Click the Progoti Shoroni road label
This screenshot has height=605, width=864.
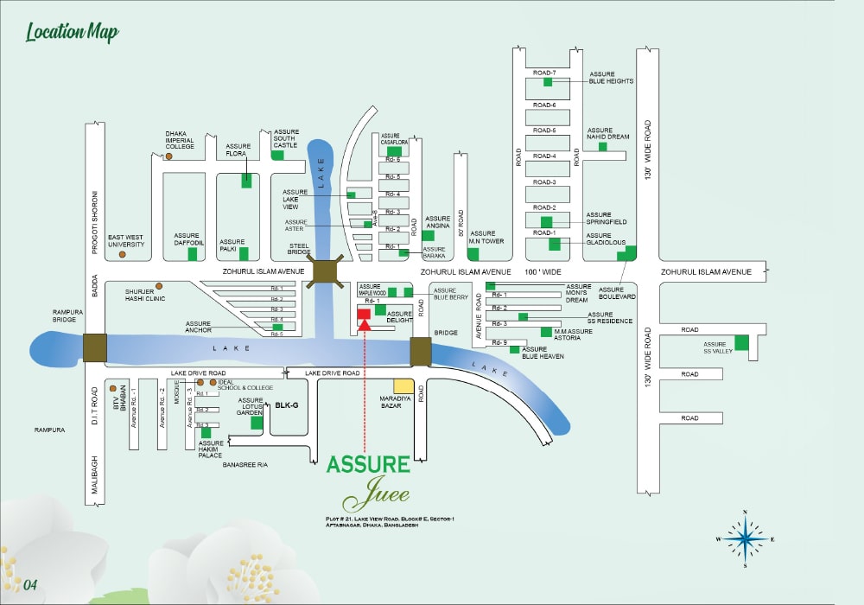[95, 222]
